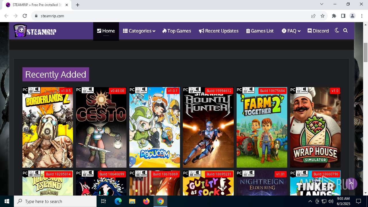Toggle the browser side panel icon
368x207 pixels.
coord(343,16)
